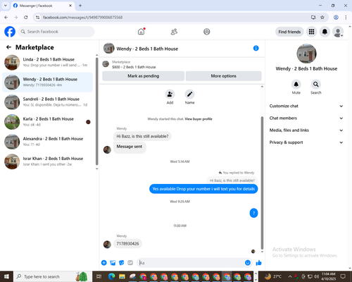
Task: Open Sandreli 2 Beds 1 Bath House chat
Action: (47, 102)
